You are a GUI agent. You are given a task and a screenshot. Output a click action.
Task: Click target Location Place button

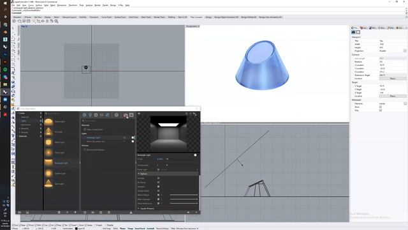(393, 96)
